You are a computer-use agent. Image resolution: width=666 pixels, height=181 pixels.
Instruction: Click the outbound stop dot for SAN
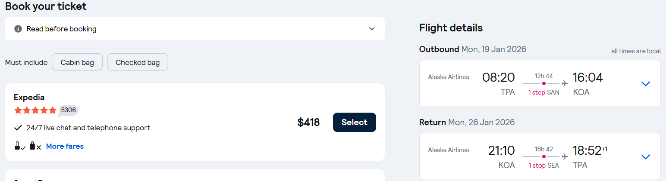click(x=544, y=83)
